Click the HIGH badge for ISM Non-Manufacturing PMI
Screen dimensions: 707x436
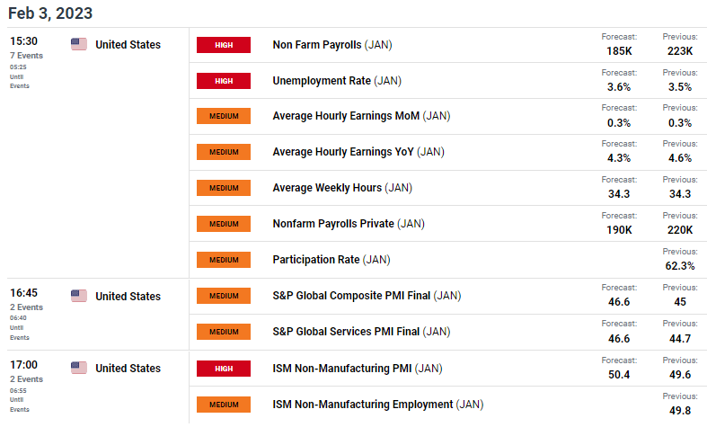(223, 369)
